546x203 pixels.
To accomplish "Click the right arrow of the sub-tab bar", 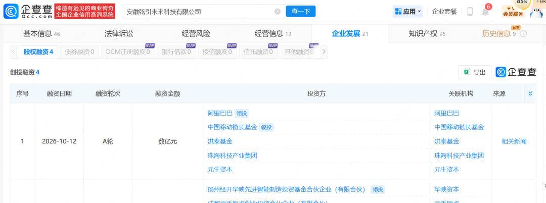I will click(324, 52).
